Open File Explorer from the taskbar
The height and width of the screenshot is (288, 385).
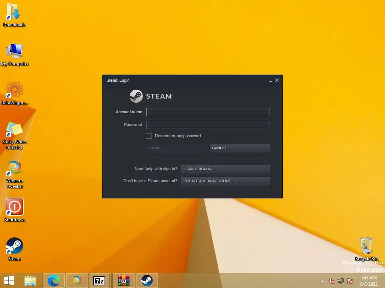30,280
